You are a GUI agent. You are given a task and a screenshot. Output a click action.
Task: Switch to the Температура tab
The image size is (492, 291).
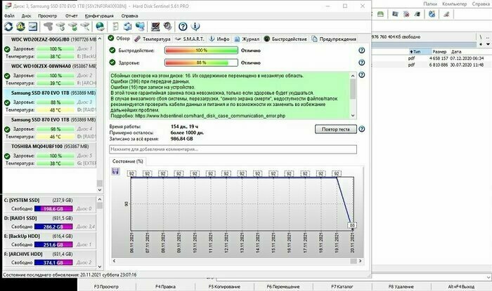tap(153, 39)
